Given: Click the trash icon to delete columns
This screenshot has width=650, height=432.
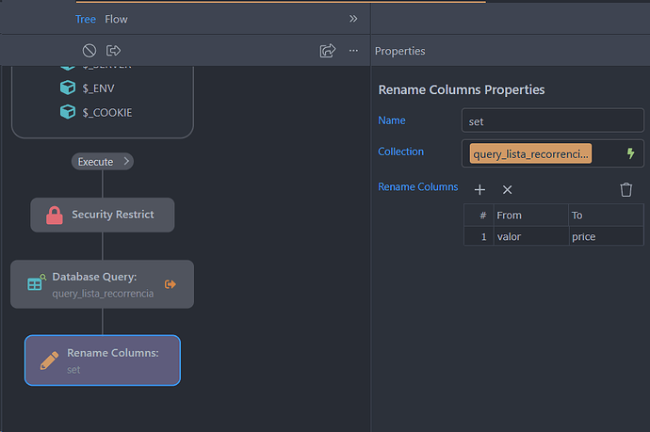Looking at the screenshot, I should pos(626,190).
